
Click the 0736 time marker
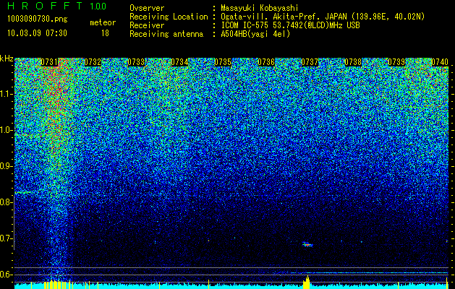(x=266, y=62)
